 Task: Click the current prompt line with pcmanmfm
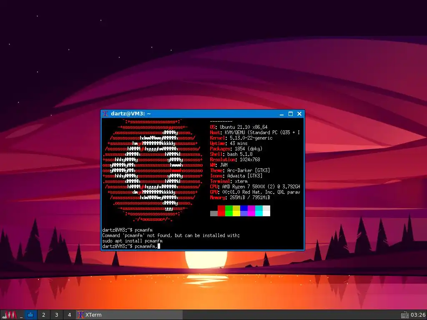pyautogui.click(x=131, y=246)
